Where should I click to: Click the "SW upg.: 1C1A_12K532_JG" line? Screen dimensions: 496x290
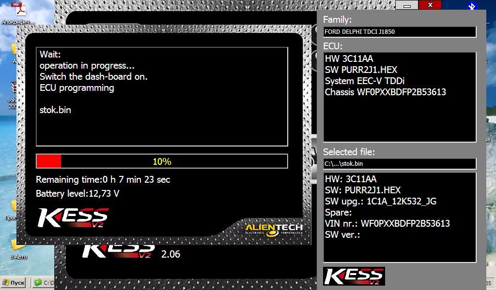point(381,202)
